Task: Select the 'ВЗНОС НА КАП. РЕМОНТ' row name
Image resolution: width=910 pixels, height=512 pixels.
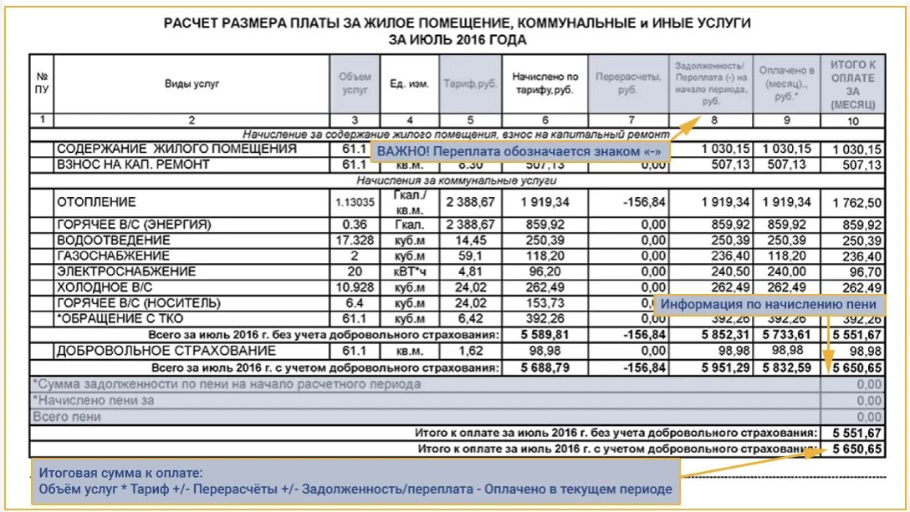Action: [x=133, y=165]
